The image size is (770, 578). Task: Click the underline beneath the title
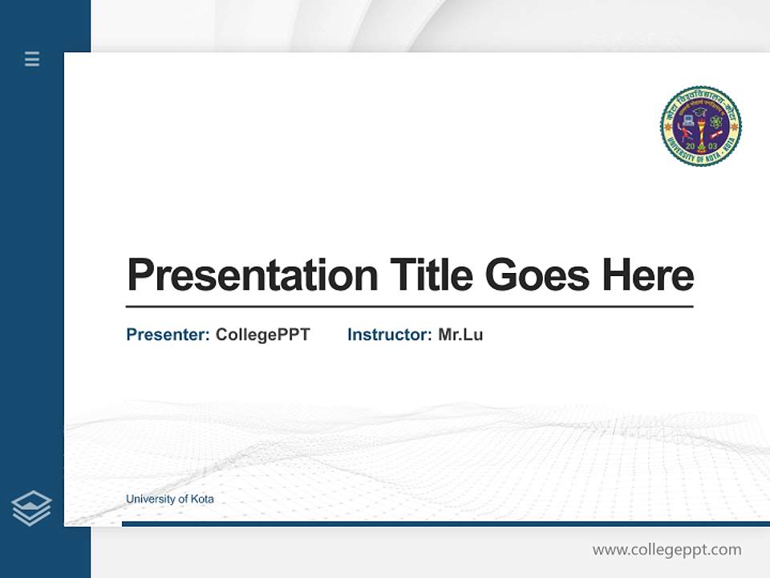[x=411, y=306]
